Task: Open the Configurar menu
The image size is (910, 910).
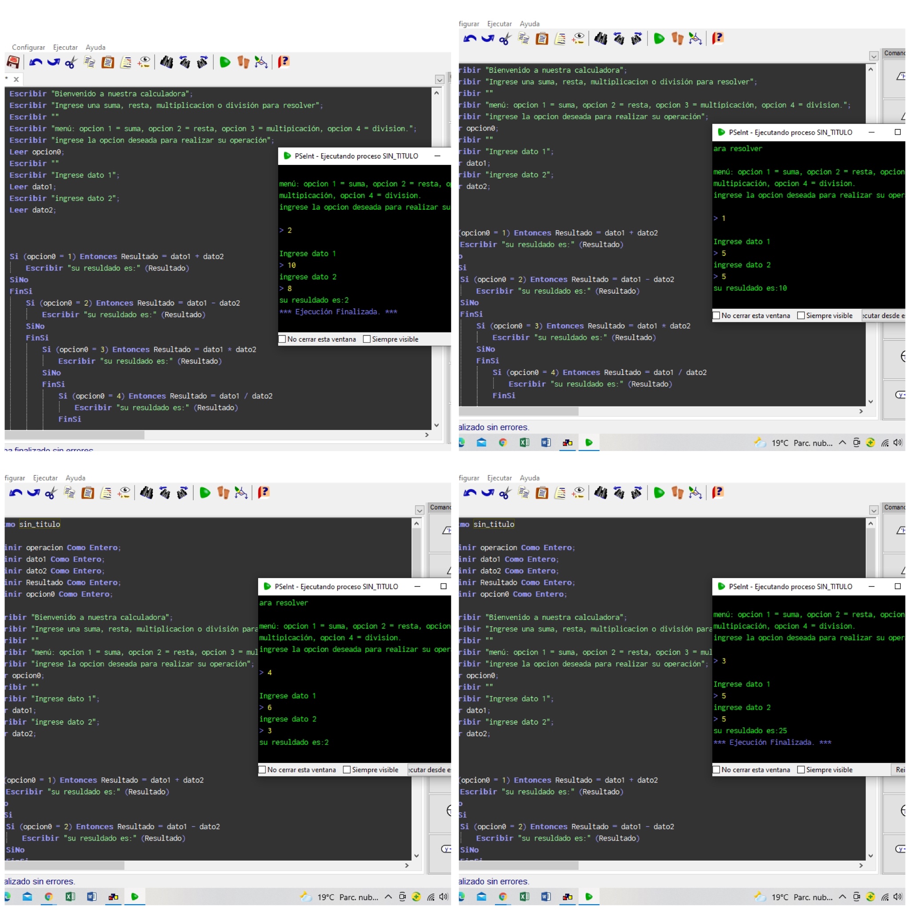Action: [28, 47]
